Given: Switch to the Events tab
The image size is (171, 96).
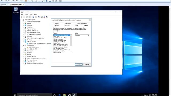Looking at the screenshot, I should [x=57, y=23].
